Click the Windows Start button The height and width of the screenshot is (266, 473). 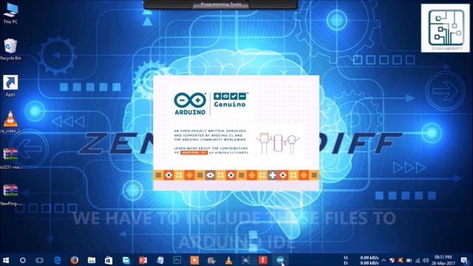(6, 260)
